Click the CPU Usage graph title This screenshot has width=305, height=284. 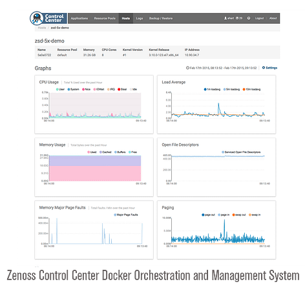tap(49, 82)
